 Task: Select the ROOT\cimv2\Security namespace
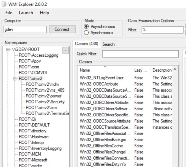tap(45, 102)
